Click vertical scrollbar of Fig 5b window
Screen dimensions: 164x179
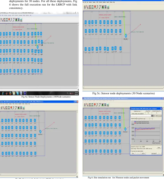(77, 142)
